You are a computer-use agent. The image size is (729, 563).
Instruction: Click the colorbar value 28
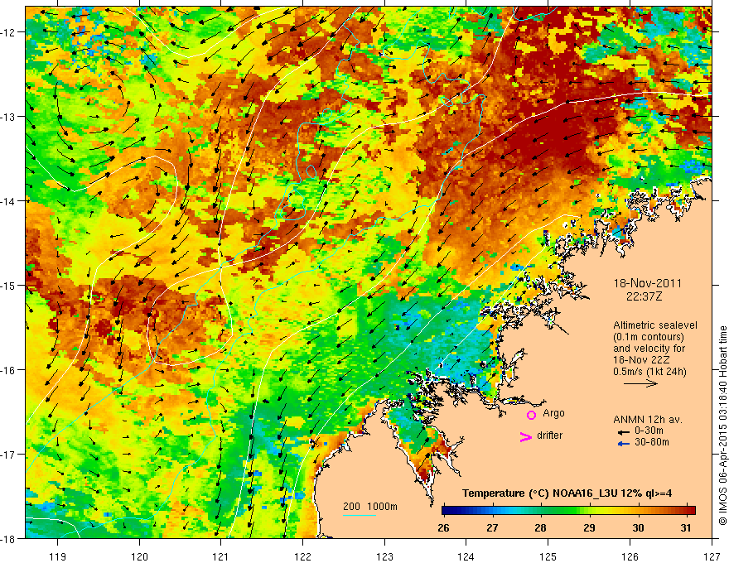[540, 527]
